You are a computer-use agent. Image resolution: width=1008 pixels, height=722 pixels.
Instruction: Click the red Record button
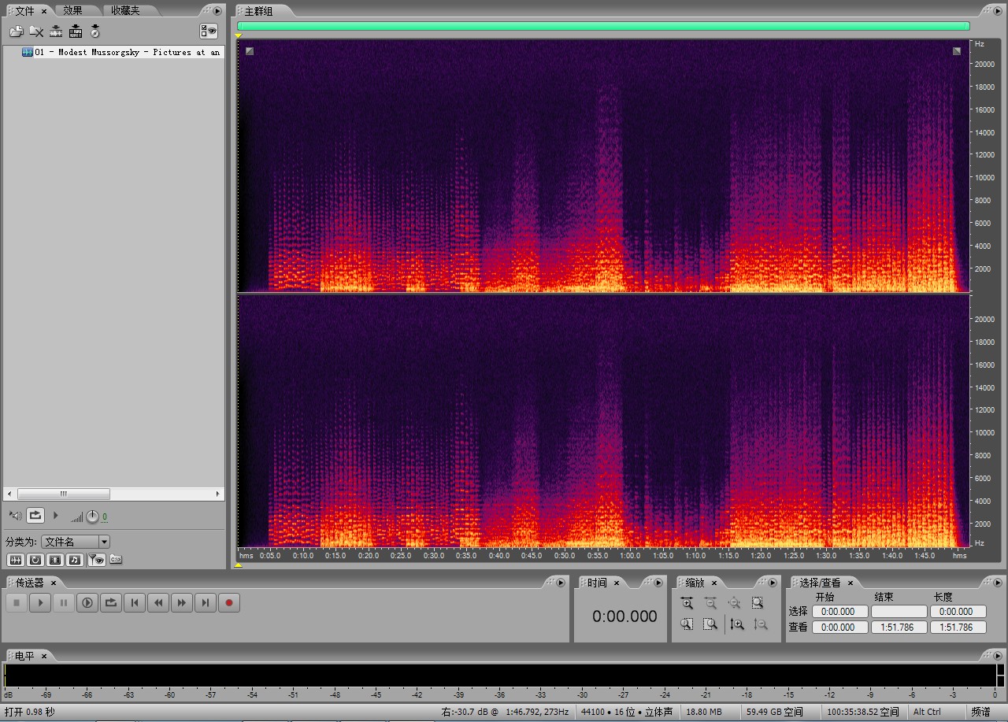coord(229,603)
